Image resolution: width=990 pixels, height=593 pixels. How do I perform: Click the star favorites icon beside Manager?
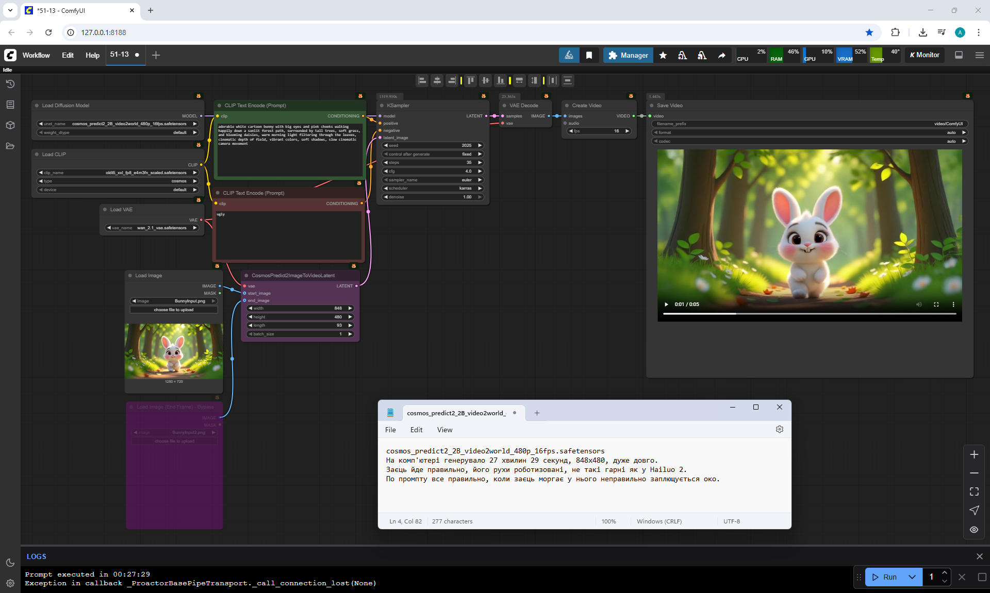(663, 55)
